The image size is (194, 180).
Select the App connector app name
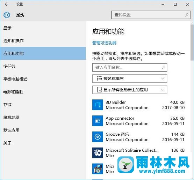tap(120, 118)
